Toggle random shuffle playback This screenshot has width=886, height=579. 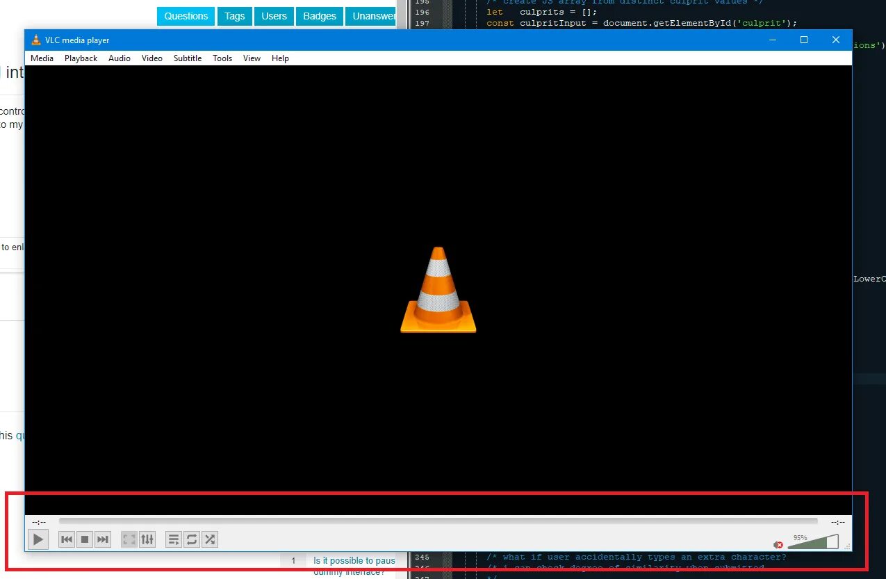pyautogui.click(x=210, y=539)
